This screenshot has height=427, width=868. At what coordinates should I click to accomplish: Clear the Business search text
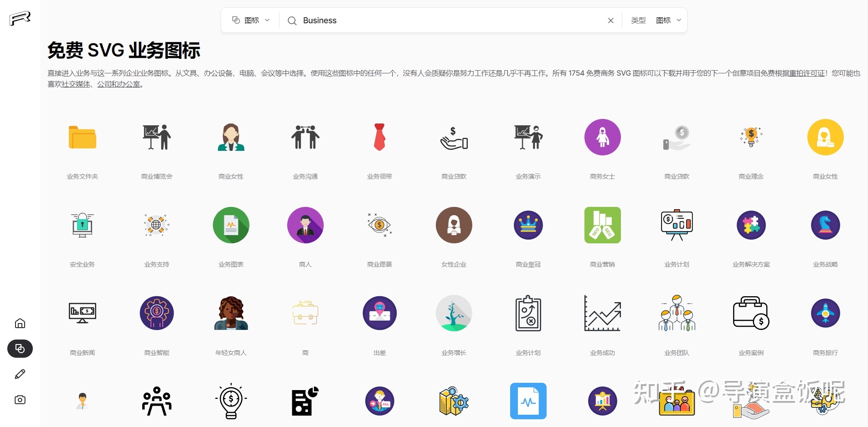pyautogui.click(x=611, y=21)
